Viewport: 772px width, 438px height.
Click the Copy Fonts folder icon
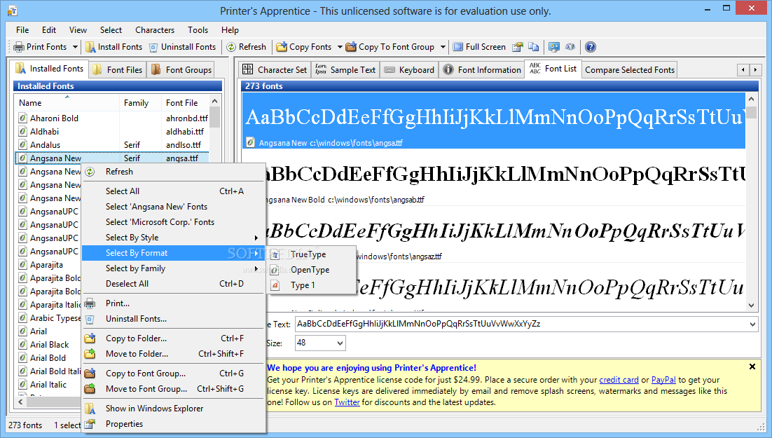282,47
